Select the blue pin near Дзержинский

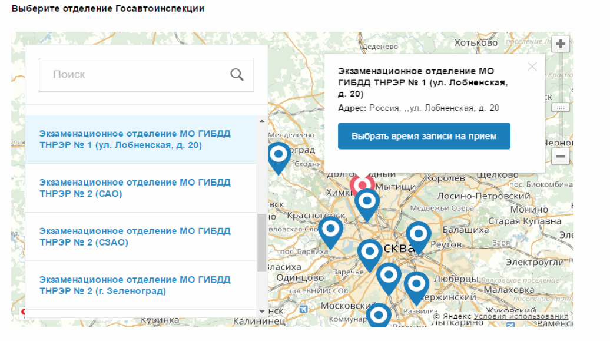click(417, 284)
